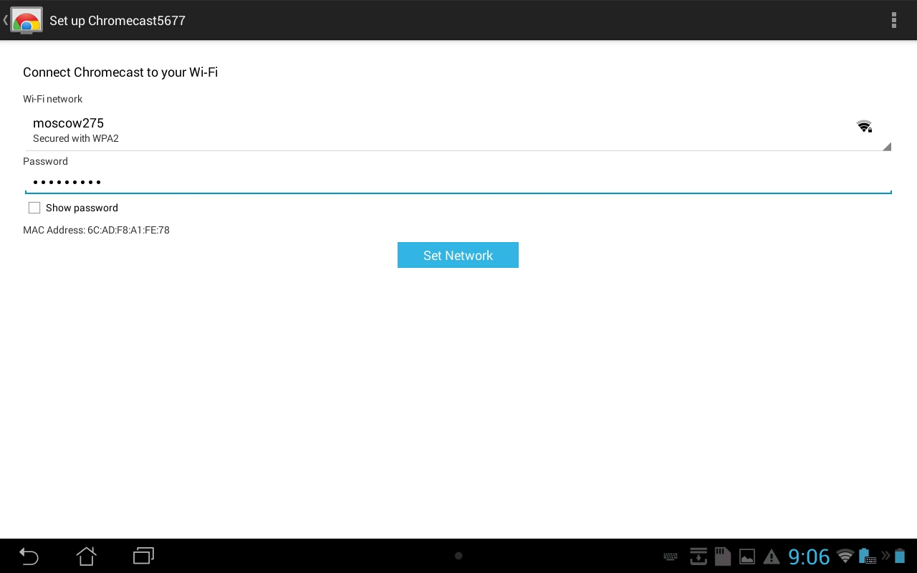Tap the "Show password" label text

coord(82,208)
